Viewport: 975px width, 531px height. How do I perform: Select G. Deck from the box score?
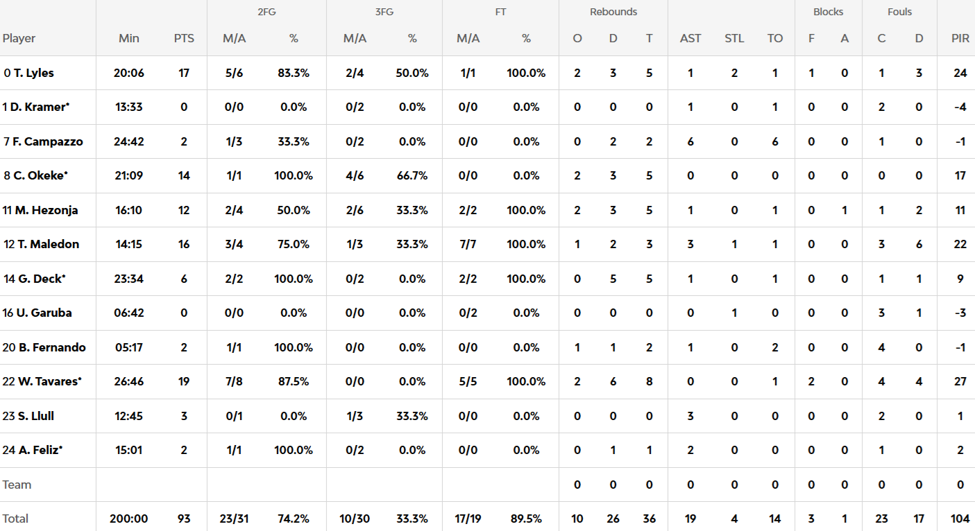42,279
